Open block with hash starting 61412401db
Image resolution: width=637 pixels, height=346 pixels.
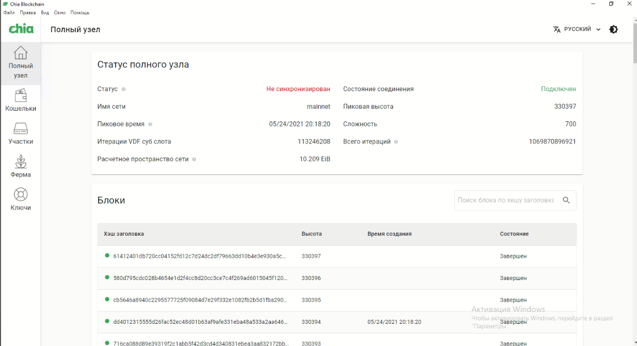pyautogui.click(x=200, y=256)
